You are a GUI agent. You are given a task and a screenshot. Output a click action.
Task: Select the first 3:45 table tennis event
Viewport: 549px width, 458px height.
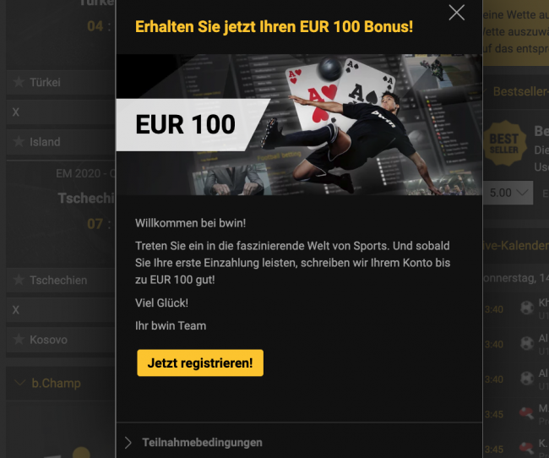[526, 413]
